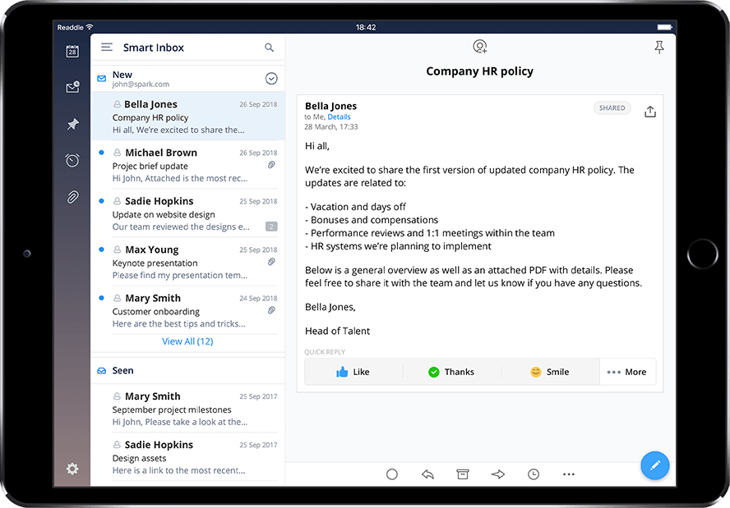Viewport: 730px width, 508px height.
Task: Pin the email with top-right pin icon
Action: click(x=658, y=47)
